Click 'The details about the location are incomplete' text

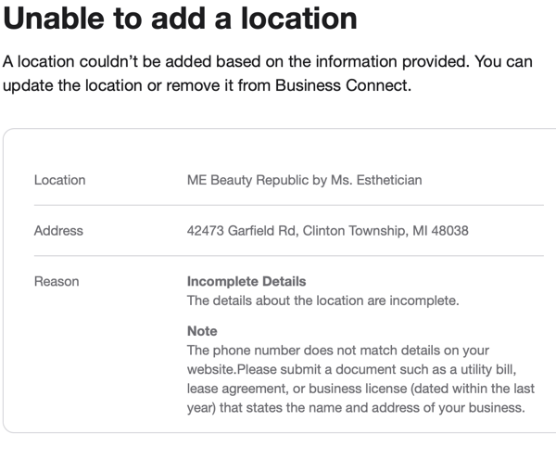[323, 300]
